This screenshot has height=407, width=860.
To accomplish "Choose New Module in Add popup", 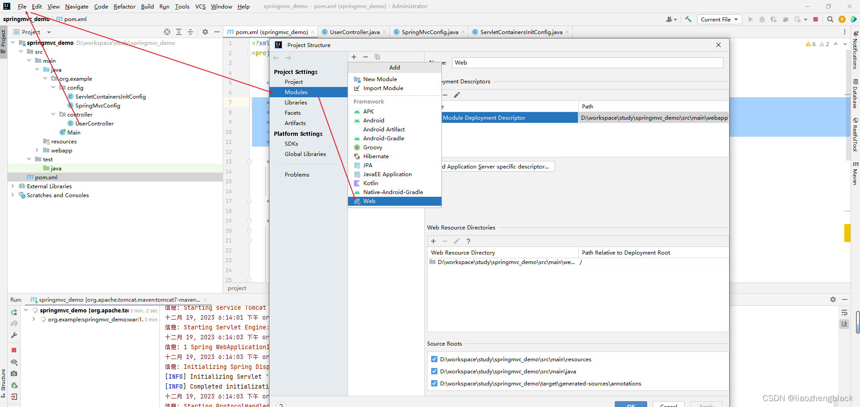I will click(x=395, y=79).
